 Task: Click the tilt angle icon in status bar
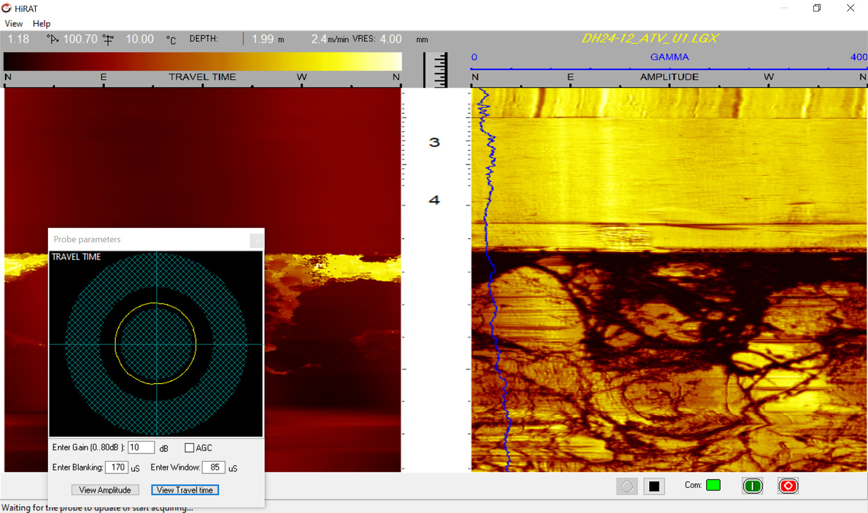[53, 39]
